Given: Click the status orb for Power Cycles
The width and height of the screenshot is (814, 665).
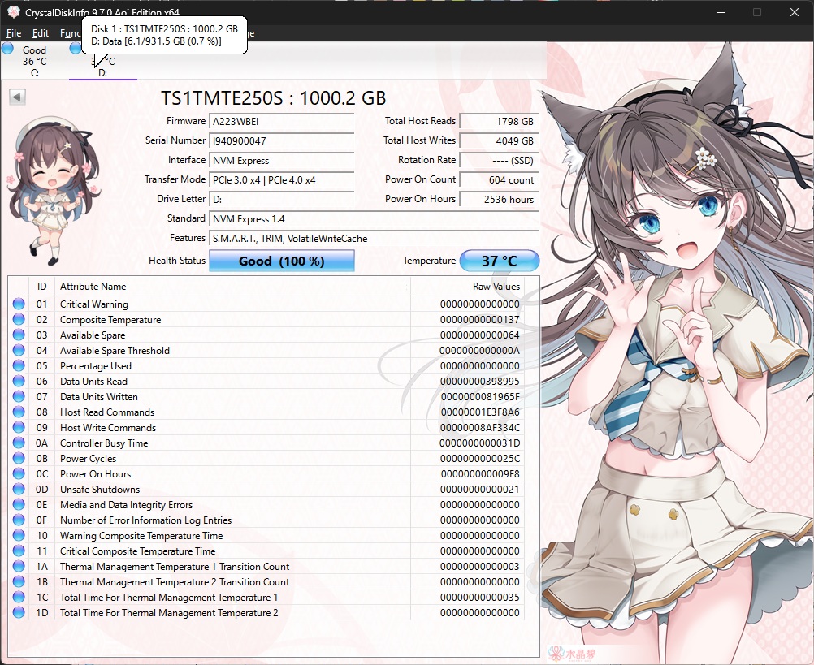Looking at the screenshot, I should [x=19, y=459].
